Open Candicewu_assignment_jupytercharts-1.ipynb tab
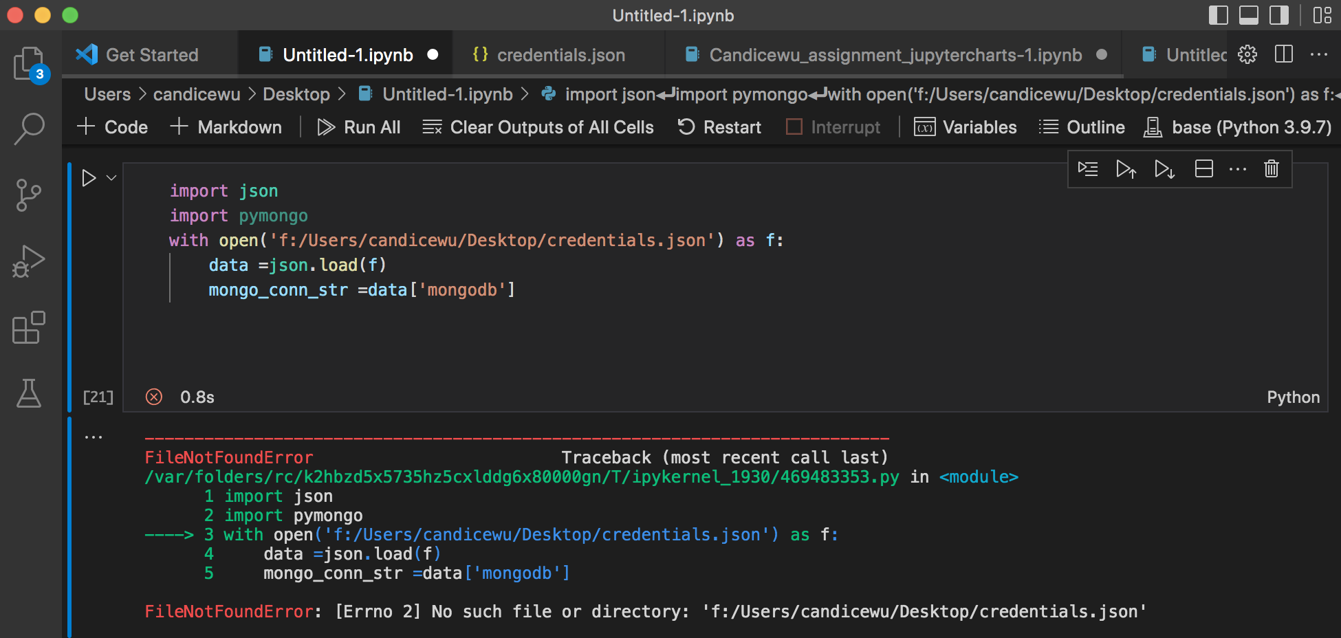This screenshot has height=638, width=1341. [x=895, y=54]
